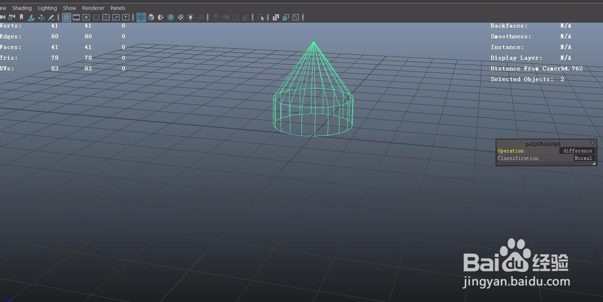Screen dimensions: 603x302
Task: Toggle motion blur icon
Action: pos(226,17)
